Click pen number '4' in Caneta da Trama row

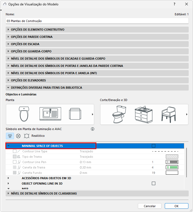pyautogui.click(x=153, y=167)
